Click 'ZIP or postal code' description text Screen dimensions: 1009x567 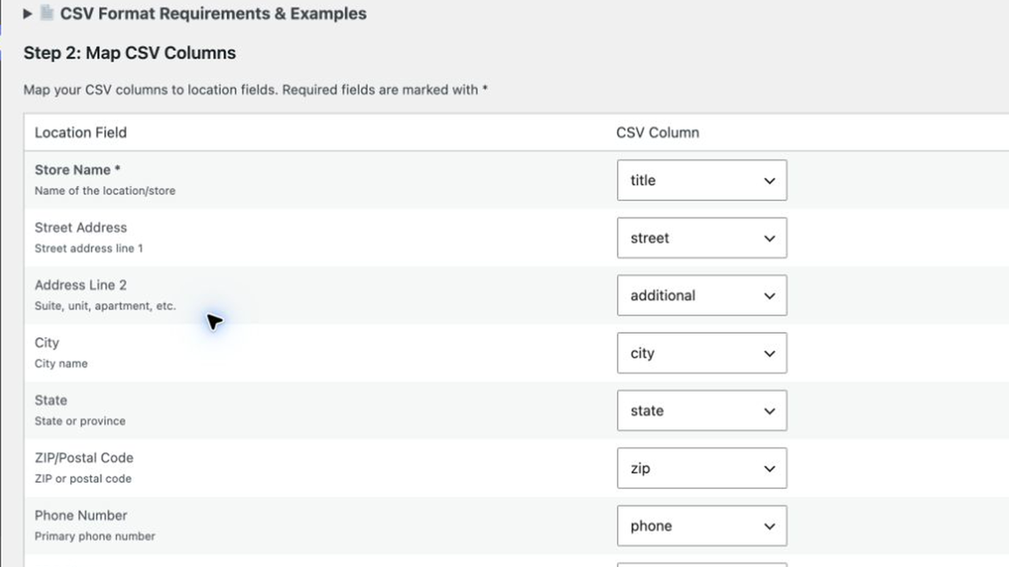(83, 479)
